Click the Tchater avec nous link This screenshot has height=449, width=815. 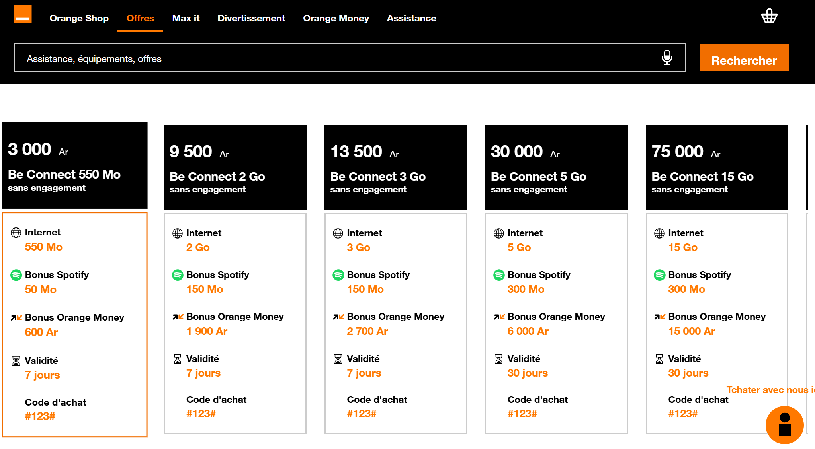pyautogui.click(x=768, y=390)
